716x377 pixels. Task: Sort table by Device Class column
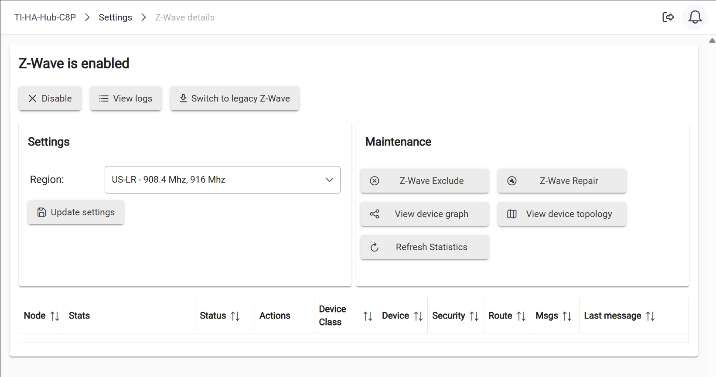[368, 316]
